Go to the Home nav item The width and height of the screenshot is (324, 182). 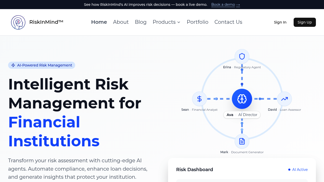click(99, 22)
